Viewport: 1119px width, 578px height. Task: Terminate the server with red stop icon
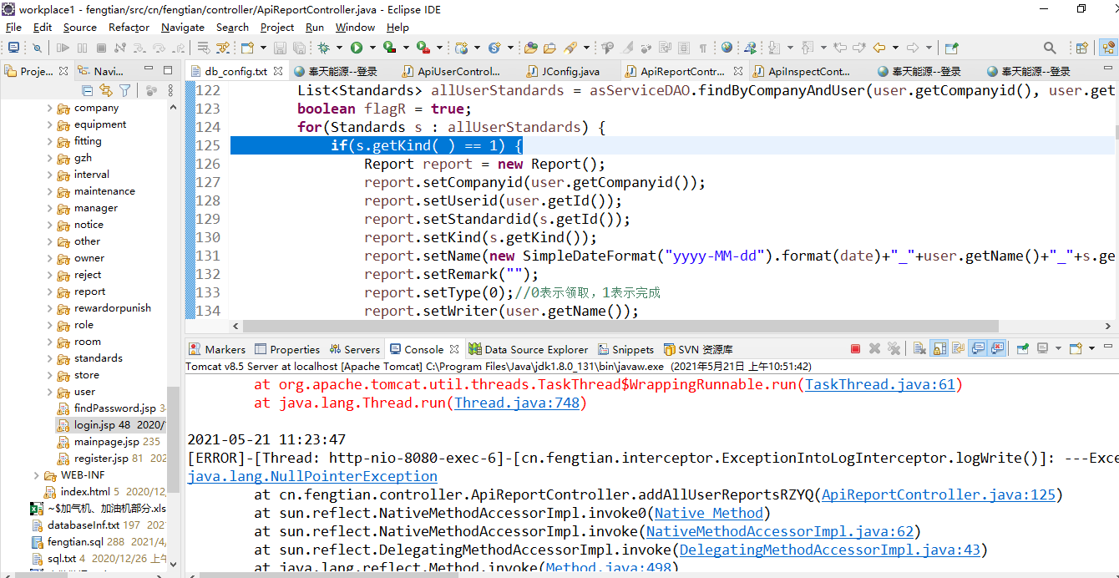click(x=855, y=349)
